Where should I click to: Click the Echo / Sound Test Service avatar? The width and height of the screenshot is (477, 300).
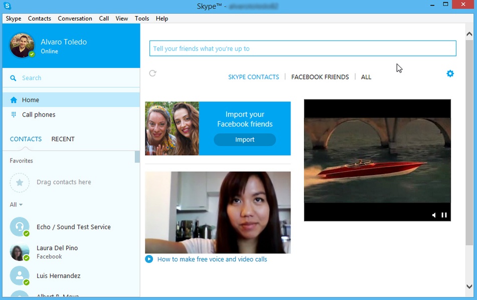20,227
